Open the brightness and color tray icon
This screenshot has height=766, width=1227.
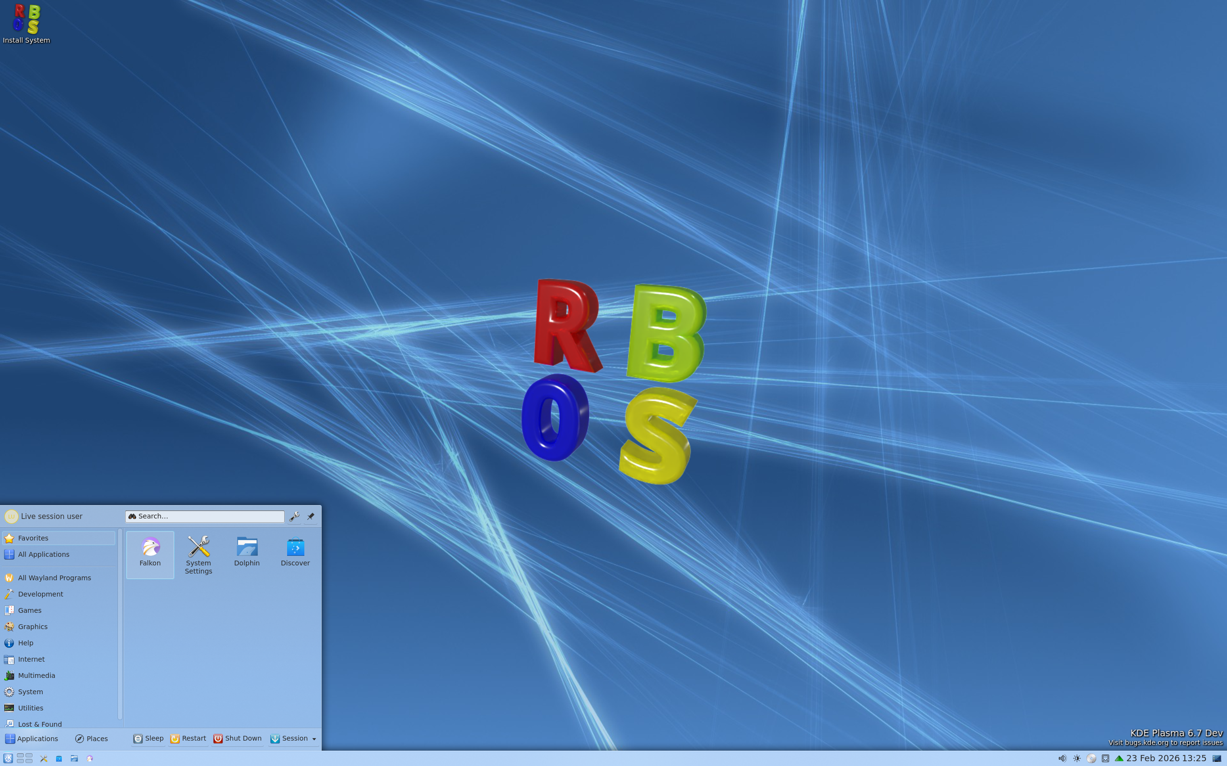(x=1077, y=758)
